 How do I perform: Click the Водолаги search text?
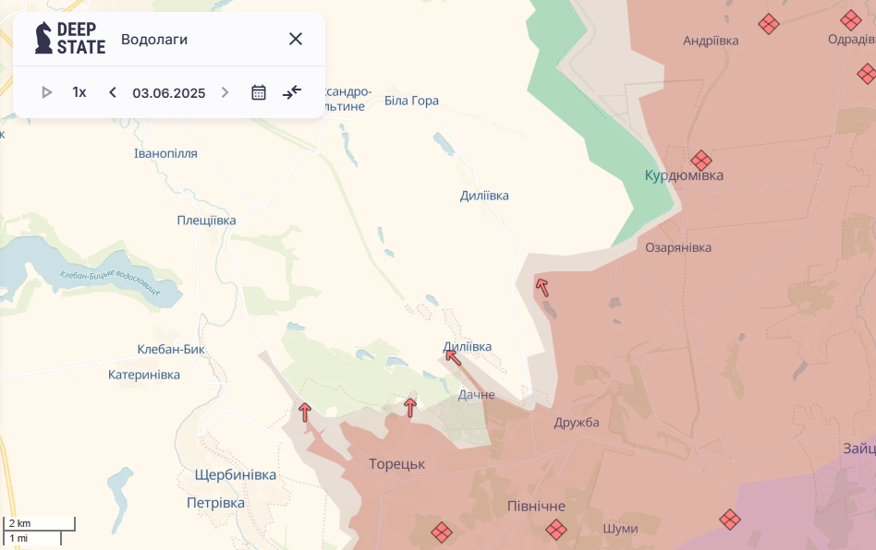tap(154, 39)
